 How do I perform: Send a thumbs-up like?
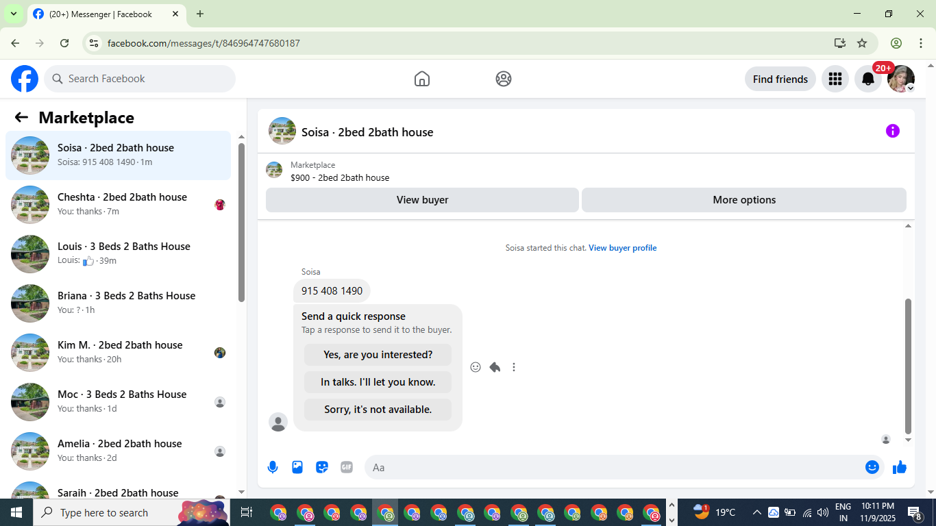pyautogui.click(x=900, y=467)
